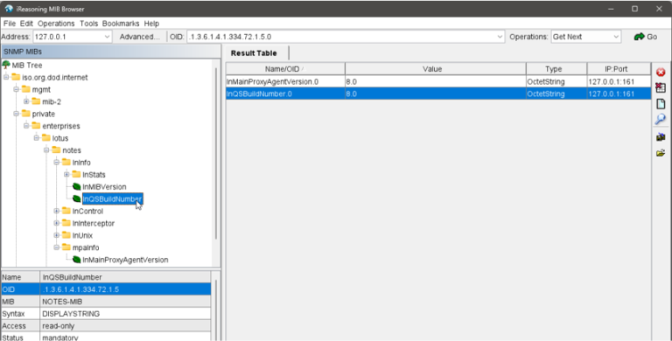
Task: Select lnMIBVersion in the MIB tree
Action: coord(104,187)
